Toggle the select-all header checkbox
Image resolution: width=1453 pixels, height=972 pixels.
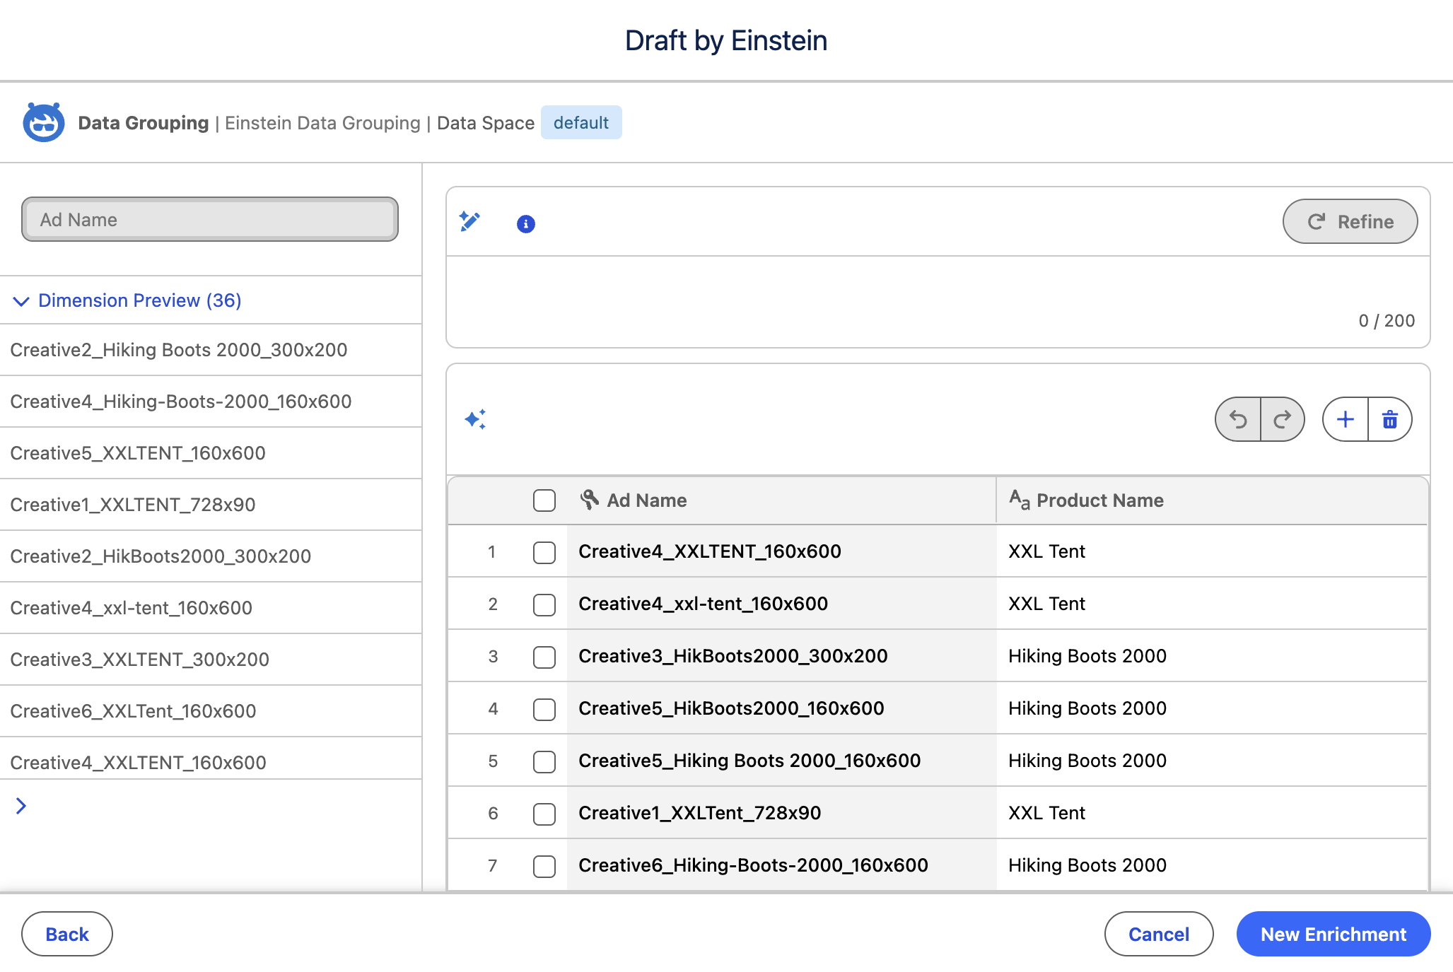544,500
